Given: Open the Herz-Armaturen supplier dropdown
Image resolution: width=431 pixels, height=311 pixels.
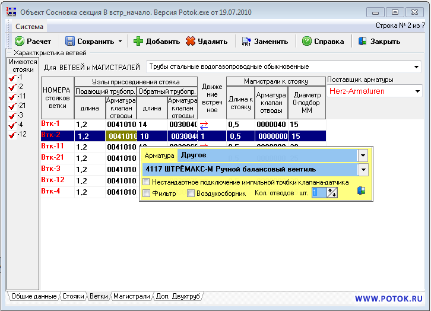Looking at the screenshot, I should click(x=417, y=91).
